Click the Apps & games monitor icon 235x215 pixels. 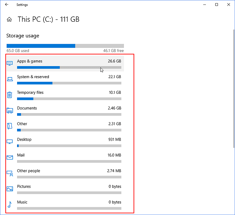point(10,63)
